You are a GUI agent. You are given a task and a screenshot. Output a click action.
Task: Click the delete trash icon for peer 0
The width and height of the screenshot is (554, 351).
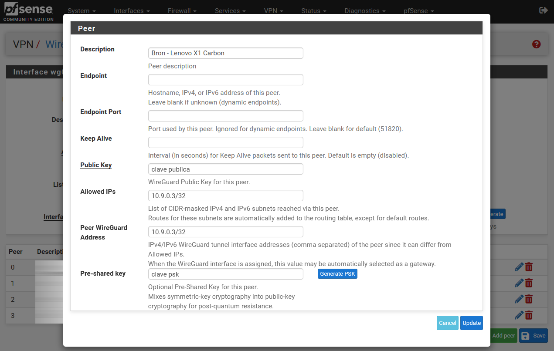click(x=529, y=267)
